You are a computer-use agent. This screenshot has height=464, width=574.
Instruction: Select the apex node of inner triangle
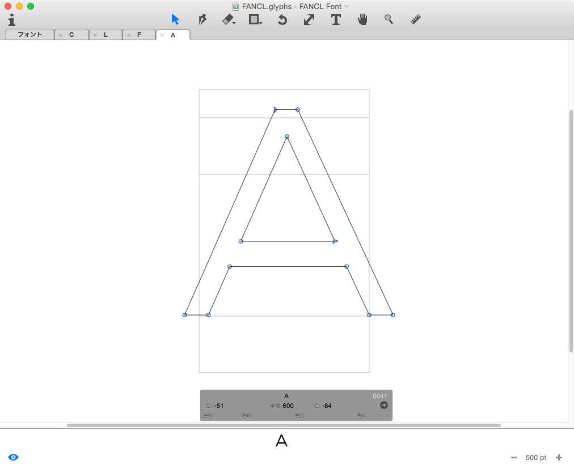coord(287,137)
